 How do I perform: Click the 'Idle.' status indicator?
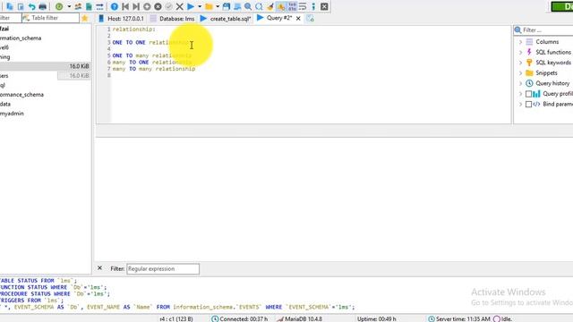(503, 318)
